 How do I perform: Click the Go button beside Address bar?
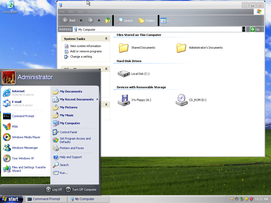click(x=255, y=29)
